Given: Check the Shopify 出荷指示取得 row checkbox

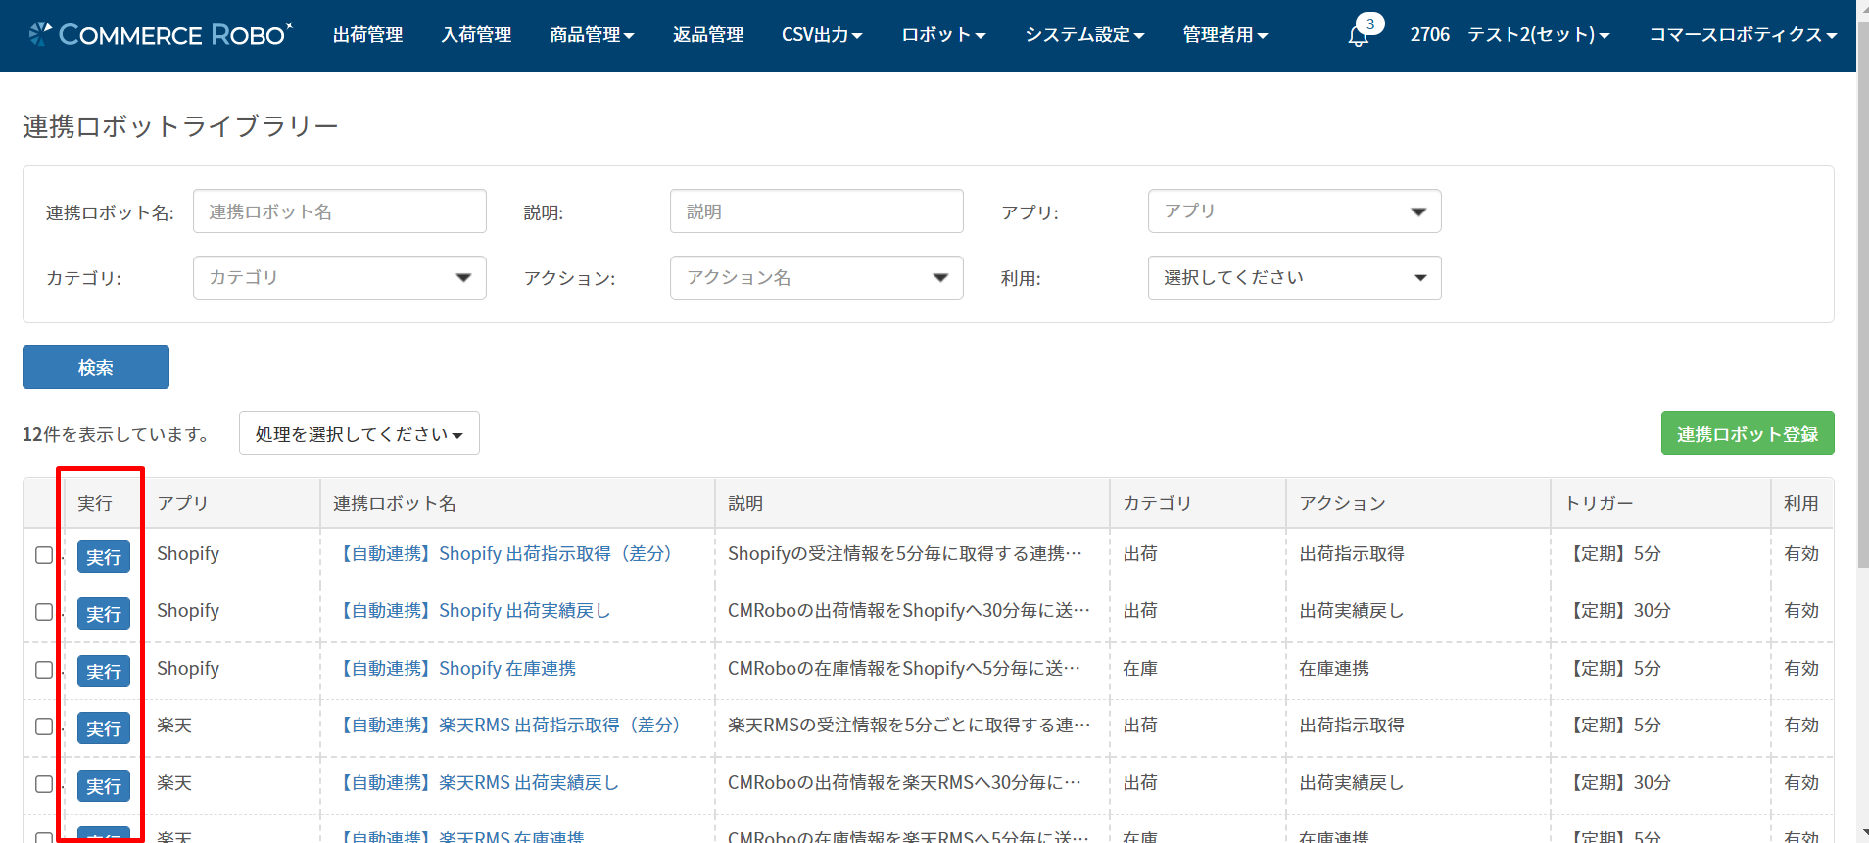Looking at the screenshot, I should point(44,555).
